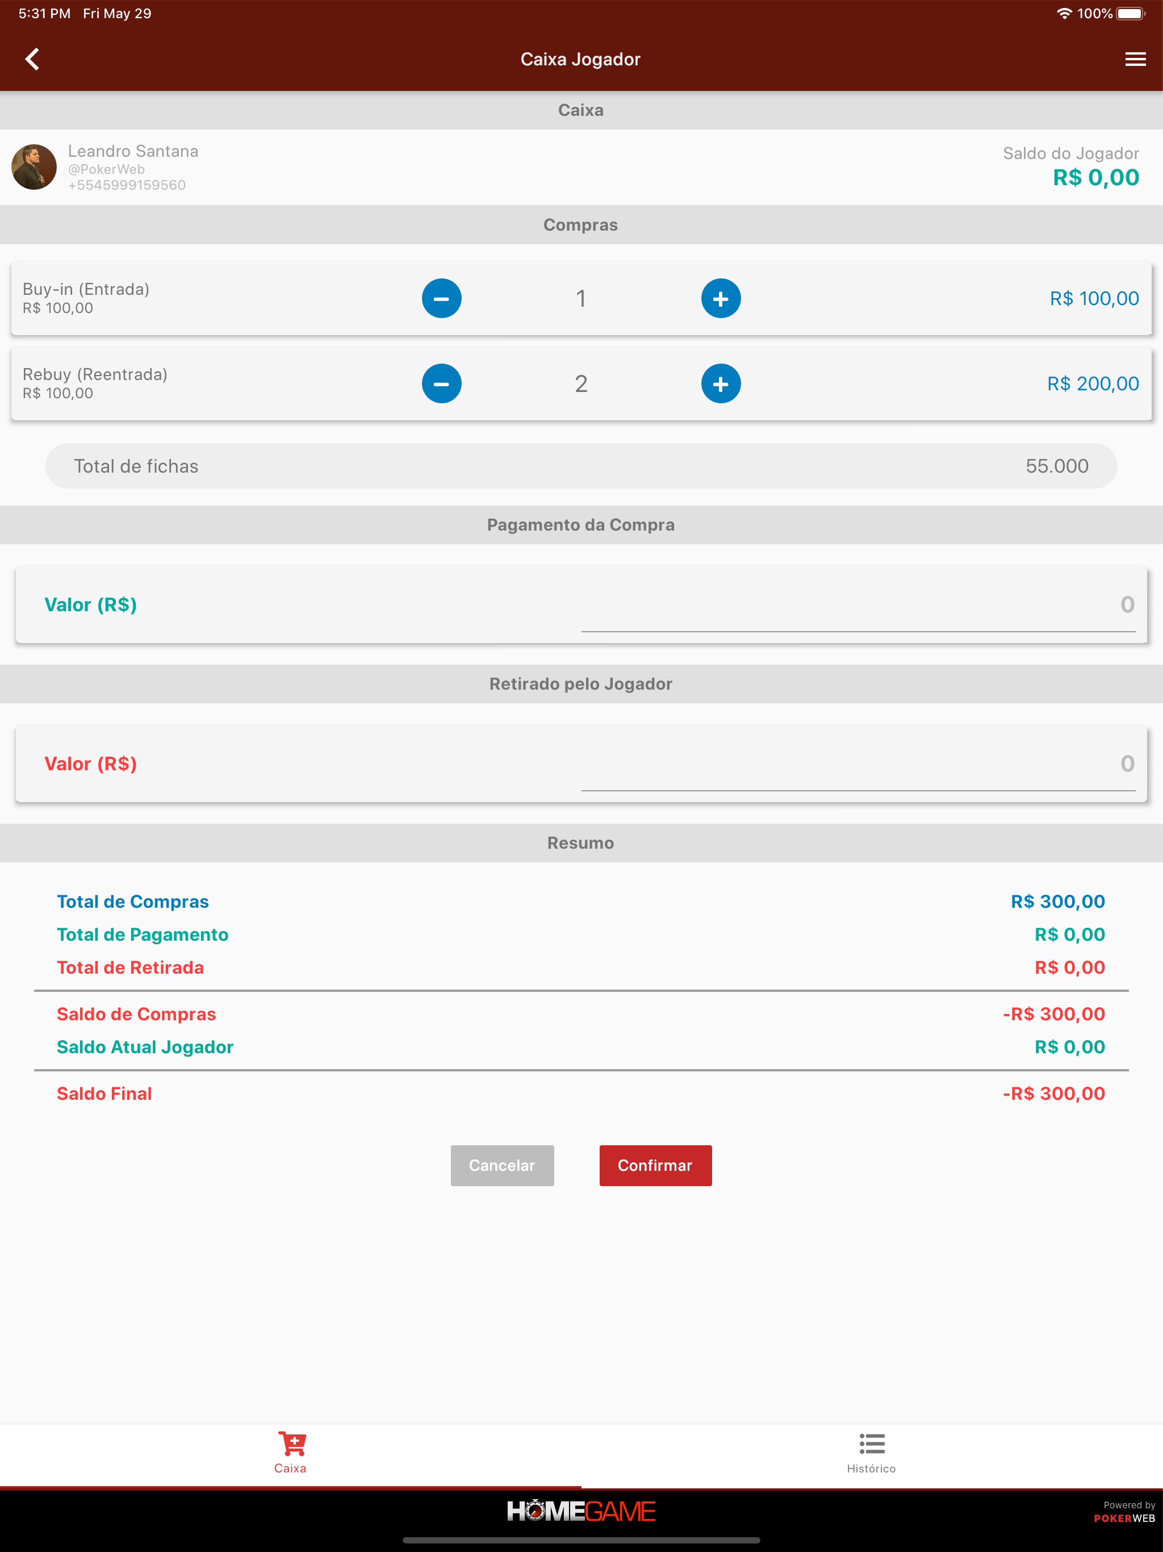Tap the green Valor (R$) label
The height and width of the screenshot is (1552, 1163).
[x=90, y=605]
